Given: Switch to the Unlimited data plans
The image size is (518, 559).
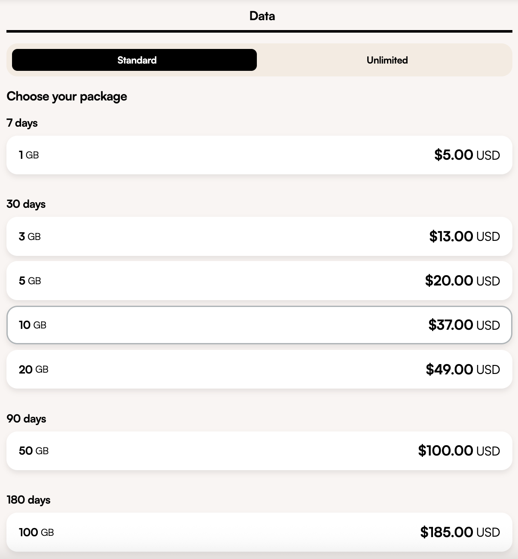Looking at the screenshot, I should pyautogui.click(x=387, y=60).
